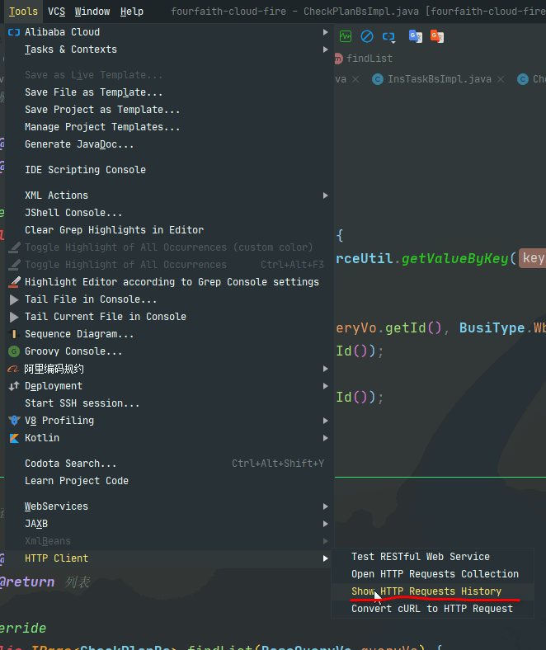Viewport: 546px width, 650px height.
Task: Click the green profiler waveform toolbar icon
Action: pyautogui.click(x=346, y=36)
